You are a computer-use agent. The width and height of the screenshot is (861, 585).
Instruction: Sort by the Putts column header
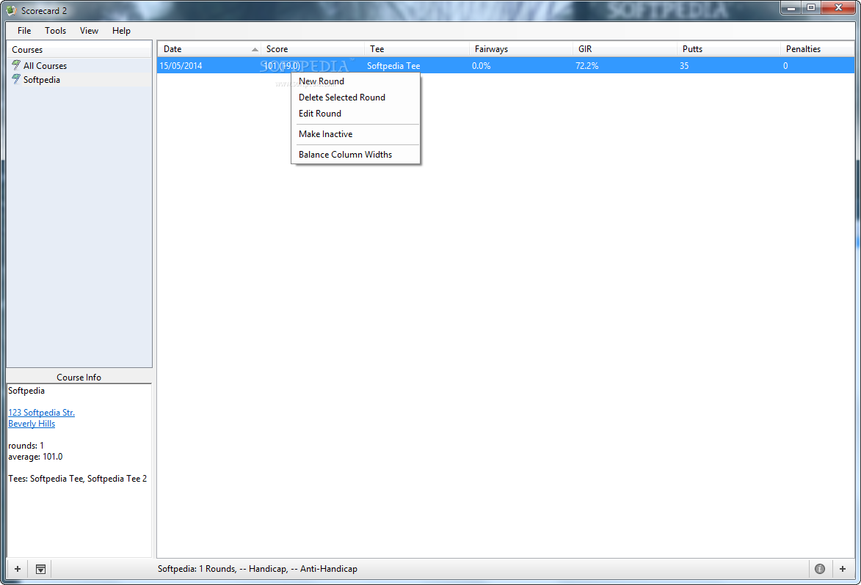(728, 49)
